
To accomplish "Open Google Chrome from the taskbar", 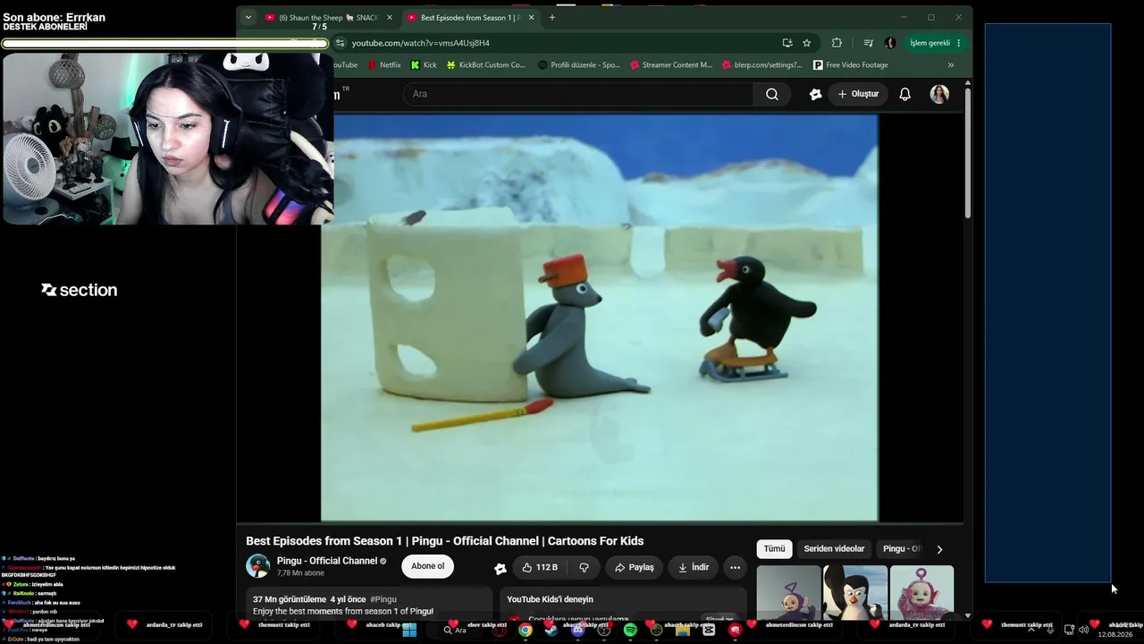I will [525, 631].
